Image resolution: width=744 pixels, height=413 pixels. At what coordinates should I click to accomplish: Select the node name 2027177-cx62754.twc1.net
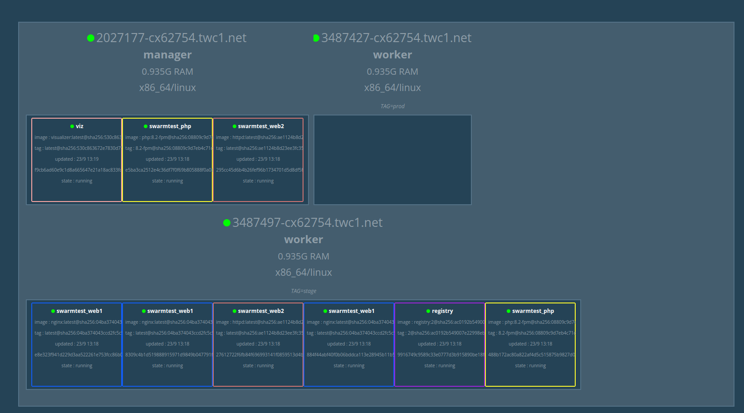pyautogui.click(x=171, y=38)
